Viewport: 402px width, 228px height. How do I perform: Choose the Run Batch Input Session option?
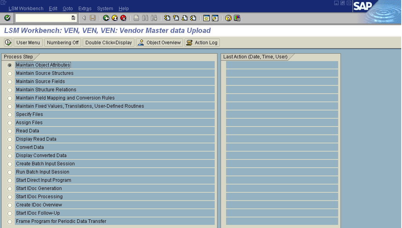click(x=10, y=172)
